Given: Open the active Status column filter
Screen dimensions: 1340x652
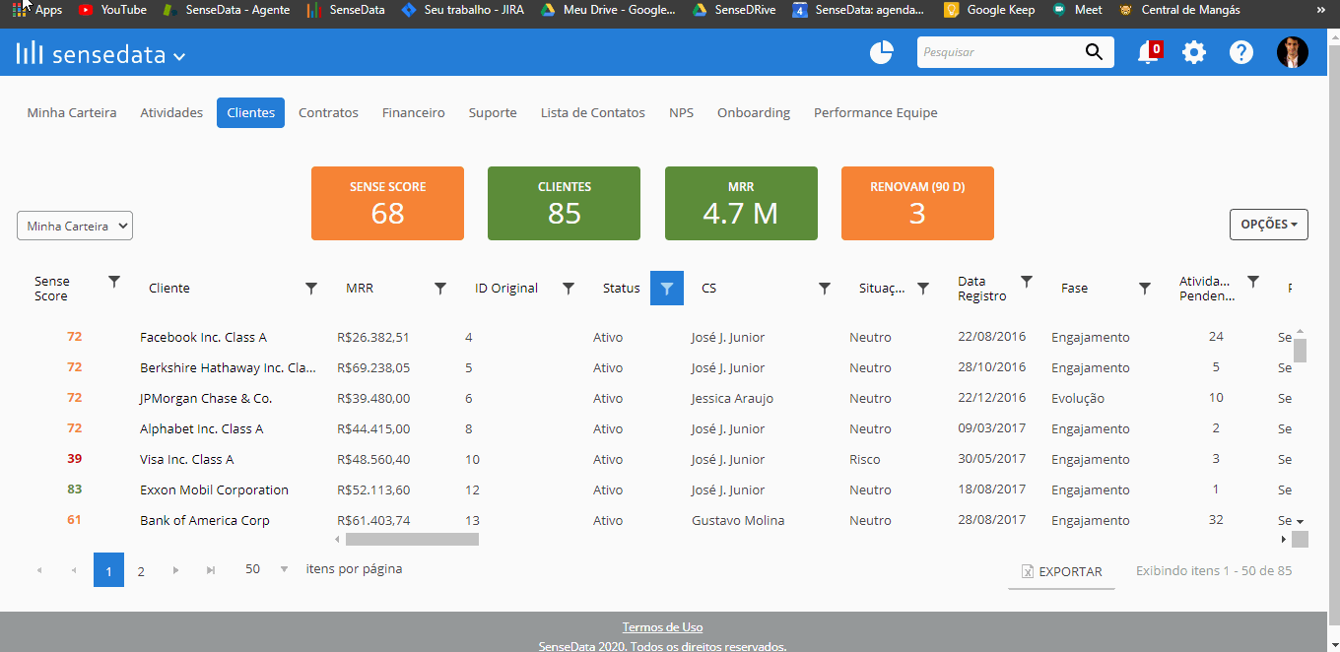Looking at the screenshot, I should point(667,289).
